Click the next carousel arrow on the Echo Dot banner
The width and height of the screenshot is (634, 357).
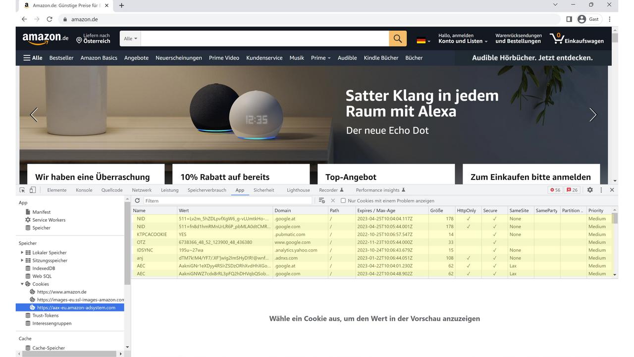click(593, 115)
